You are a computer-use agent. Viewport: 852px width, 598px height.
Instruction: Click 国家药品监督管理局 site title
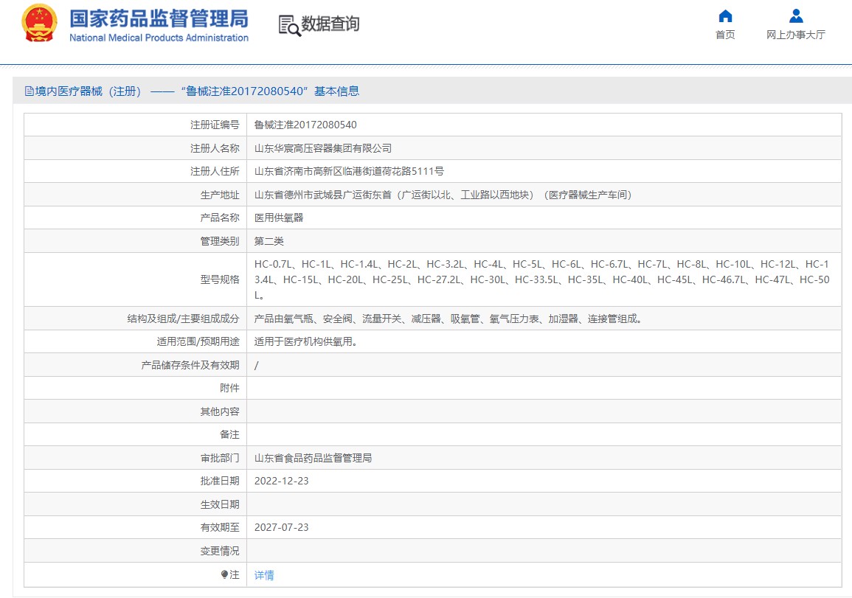159,18
